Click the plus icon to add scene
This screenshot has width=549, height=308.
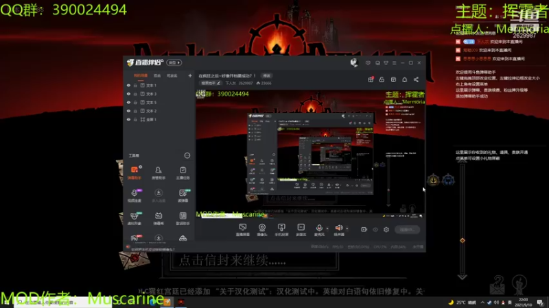click(x=190, y=75)
